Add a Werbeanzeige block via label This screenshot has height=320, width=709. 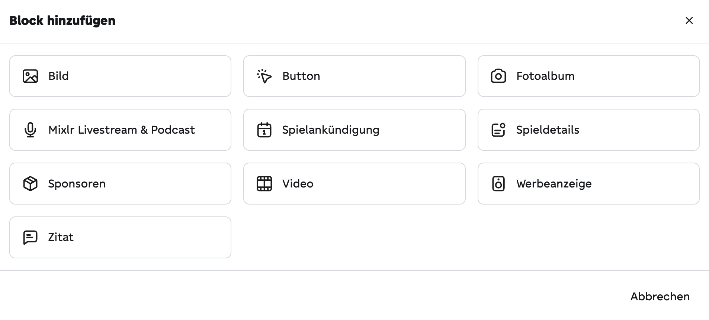pos(554,184)
